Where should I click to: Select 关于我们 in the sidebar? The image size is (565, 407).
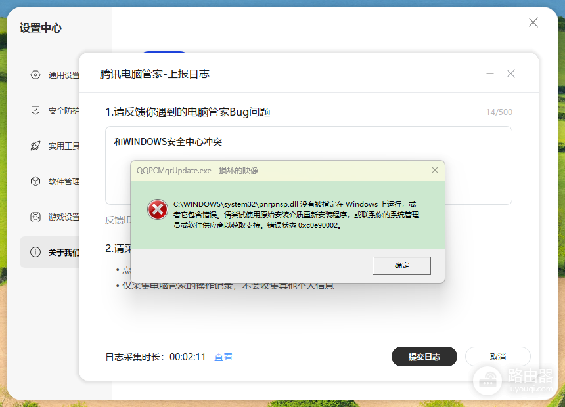click(x=50, y=252)
